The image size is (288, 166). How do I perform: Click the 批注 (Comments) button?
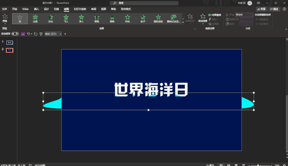(274, 9)
